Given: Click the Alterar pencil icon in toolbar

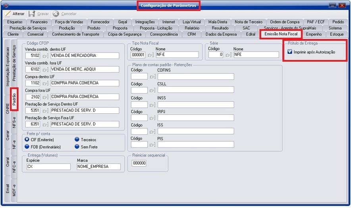Looking at the screenshot, I should (8, 13).
